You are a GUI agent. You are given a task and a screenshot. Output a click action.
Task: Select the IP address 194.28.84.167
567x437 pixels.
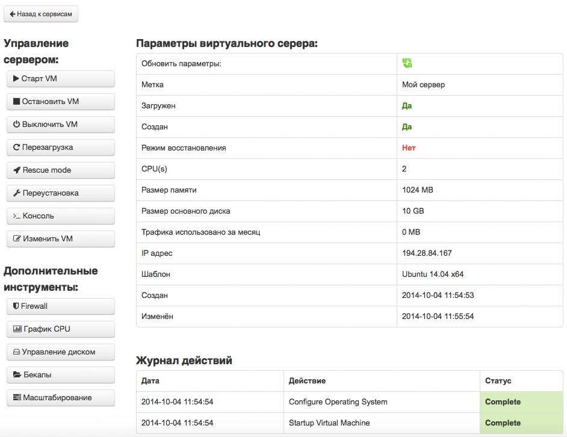coord(427,253)
